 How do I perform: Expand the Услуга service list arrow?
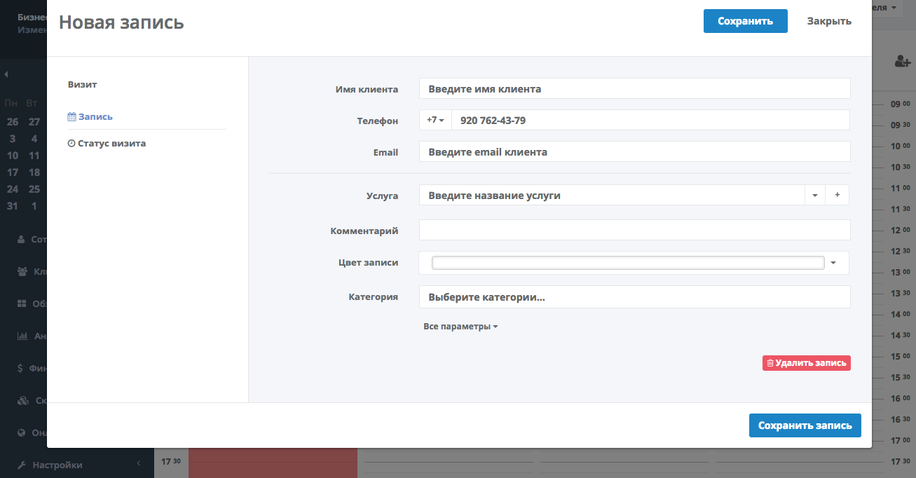(x=814, y=196)
